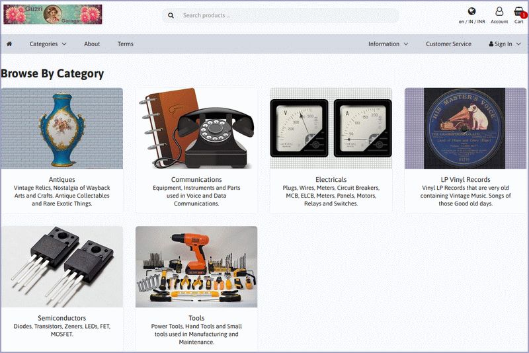
Task: Expand the Categories dropdown menu
Action: click(48, 44)
